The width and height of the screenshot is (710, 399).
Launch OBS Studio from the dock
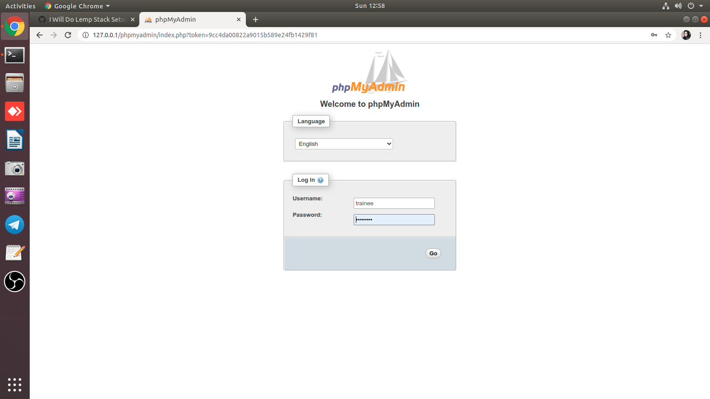(x=15, y=282)
